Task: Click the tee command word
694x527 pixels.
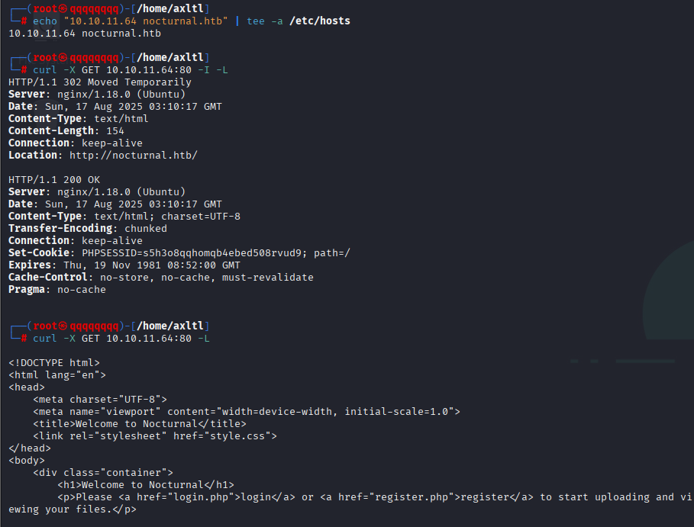Action: point(256,21)
